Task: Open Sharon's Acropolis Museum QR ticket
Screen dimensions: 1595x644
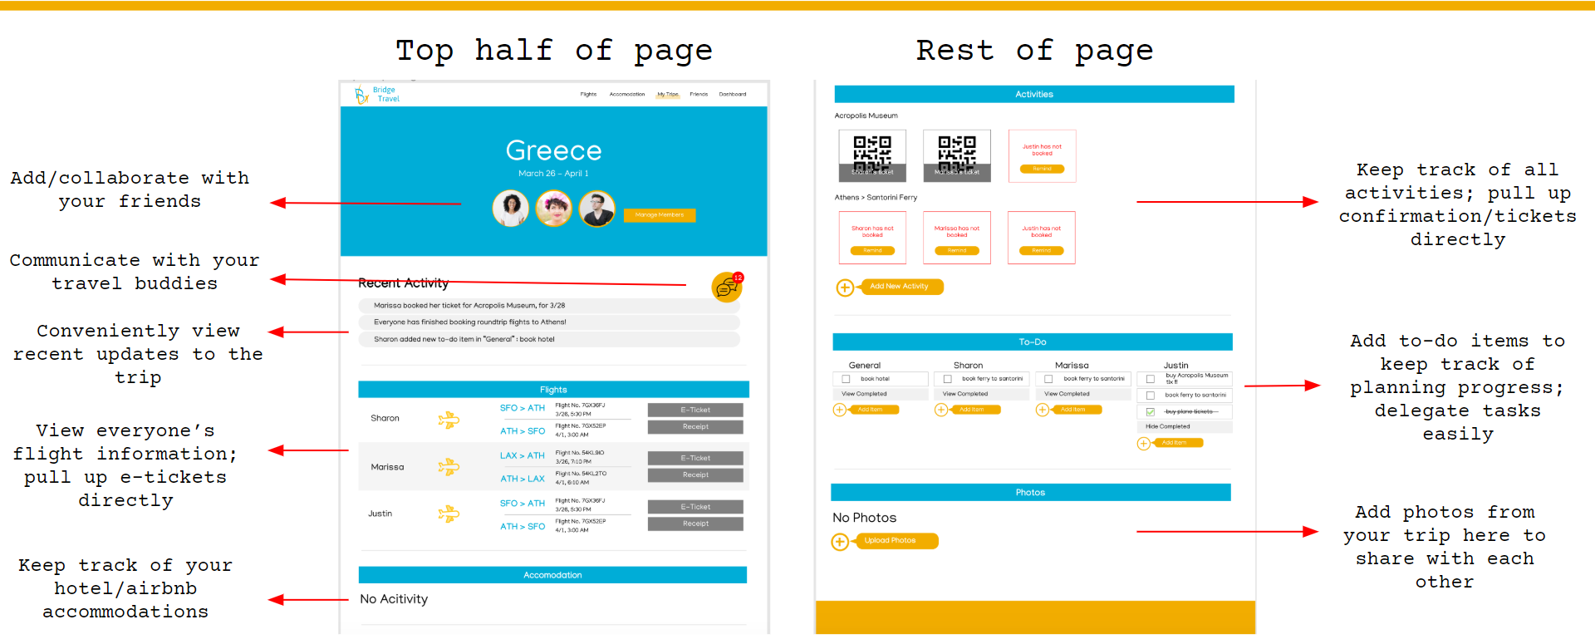Action: tap(872, 155)
